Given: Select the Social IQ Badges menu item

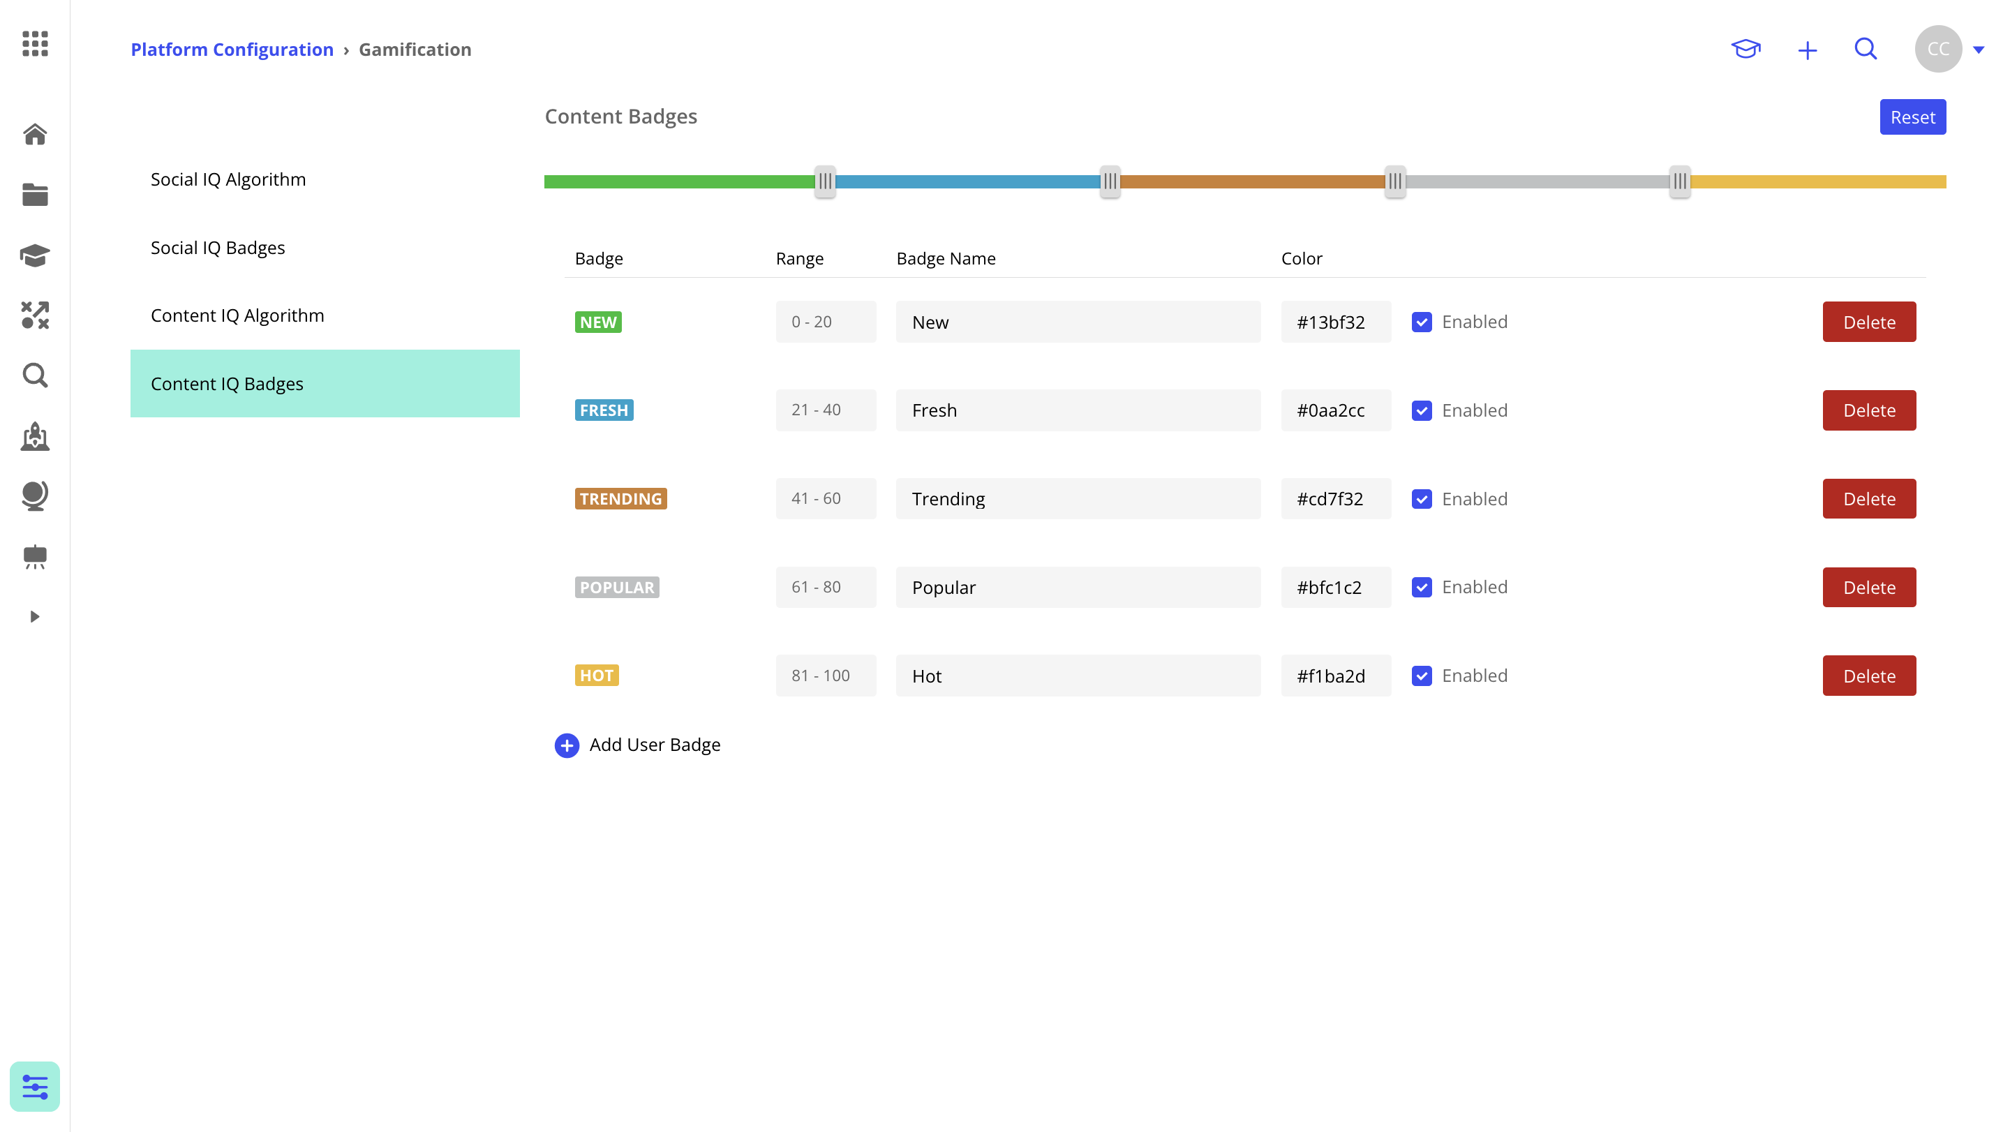Looking at the screenshot, I should (218, 247).
